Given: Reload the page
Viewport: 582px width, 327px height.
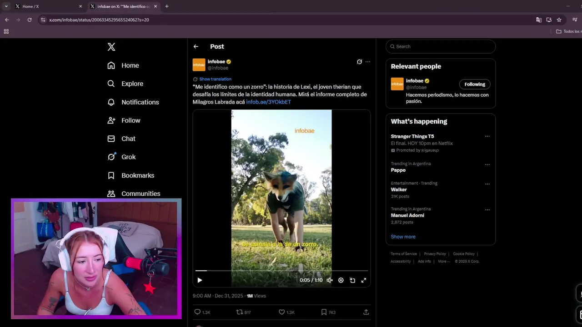Looking at the screenshot, I should click(x=30, y=20).
